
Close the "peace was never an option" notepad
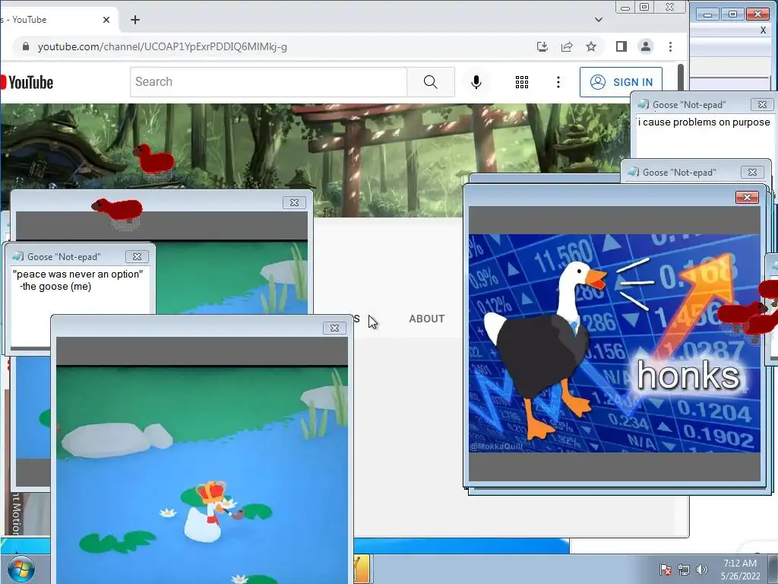[137, 256]
